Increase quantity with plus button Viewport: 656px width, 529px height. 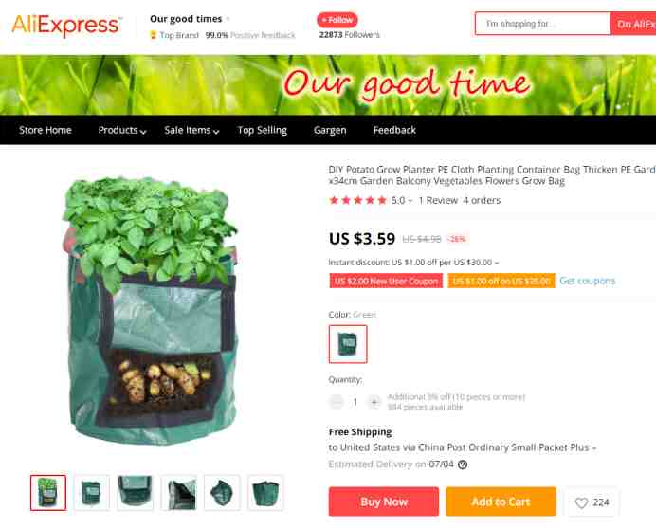pos(374,402)
